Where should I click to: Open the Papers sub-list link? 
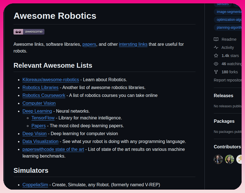point(39,126)
